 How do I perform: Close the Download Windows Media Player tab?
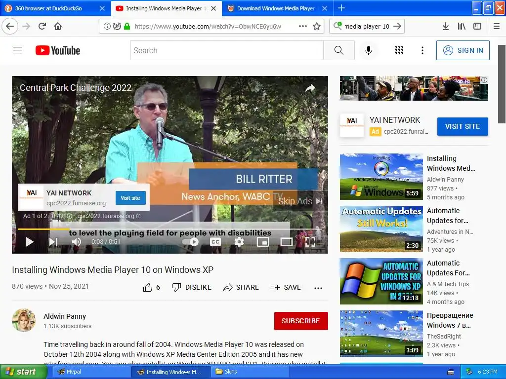pyautogui.click(x=325, y=8)
